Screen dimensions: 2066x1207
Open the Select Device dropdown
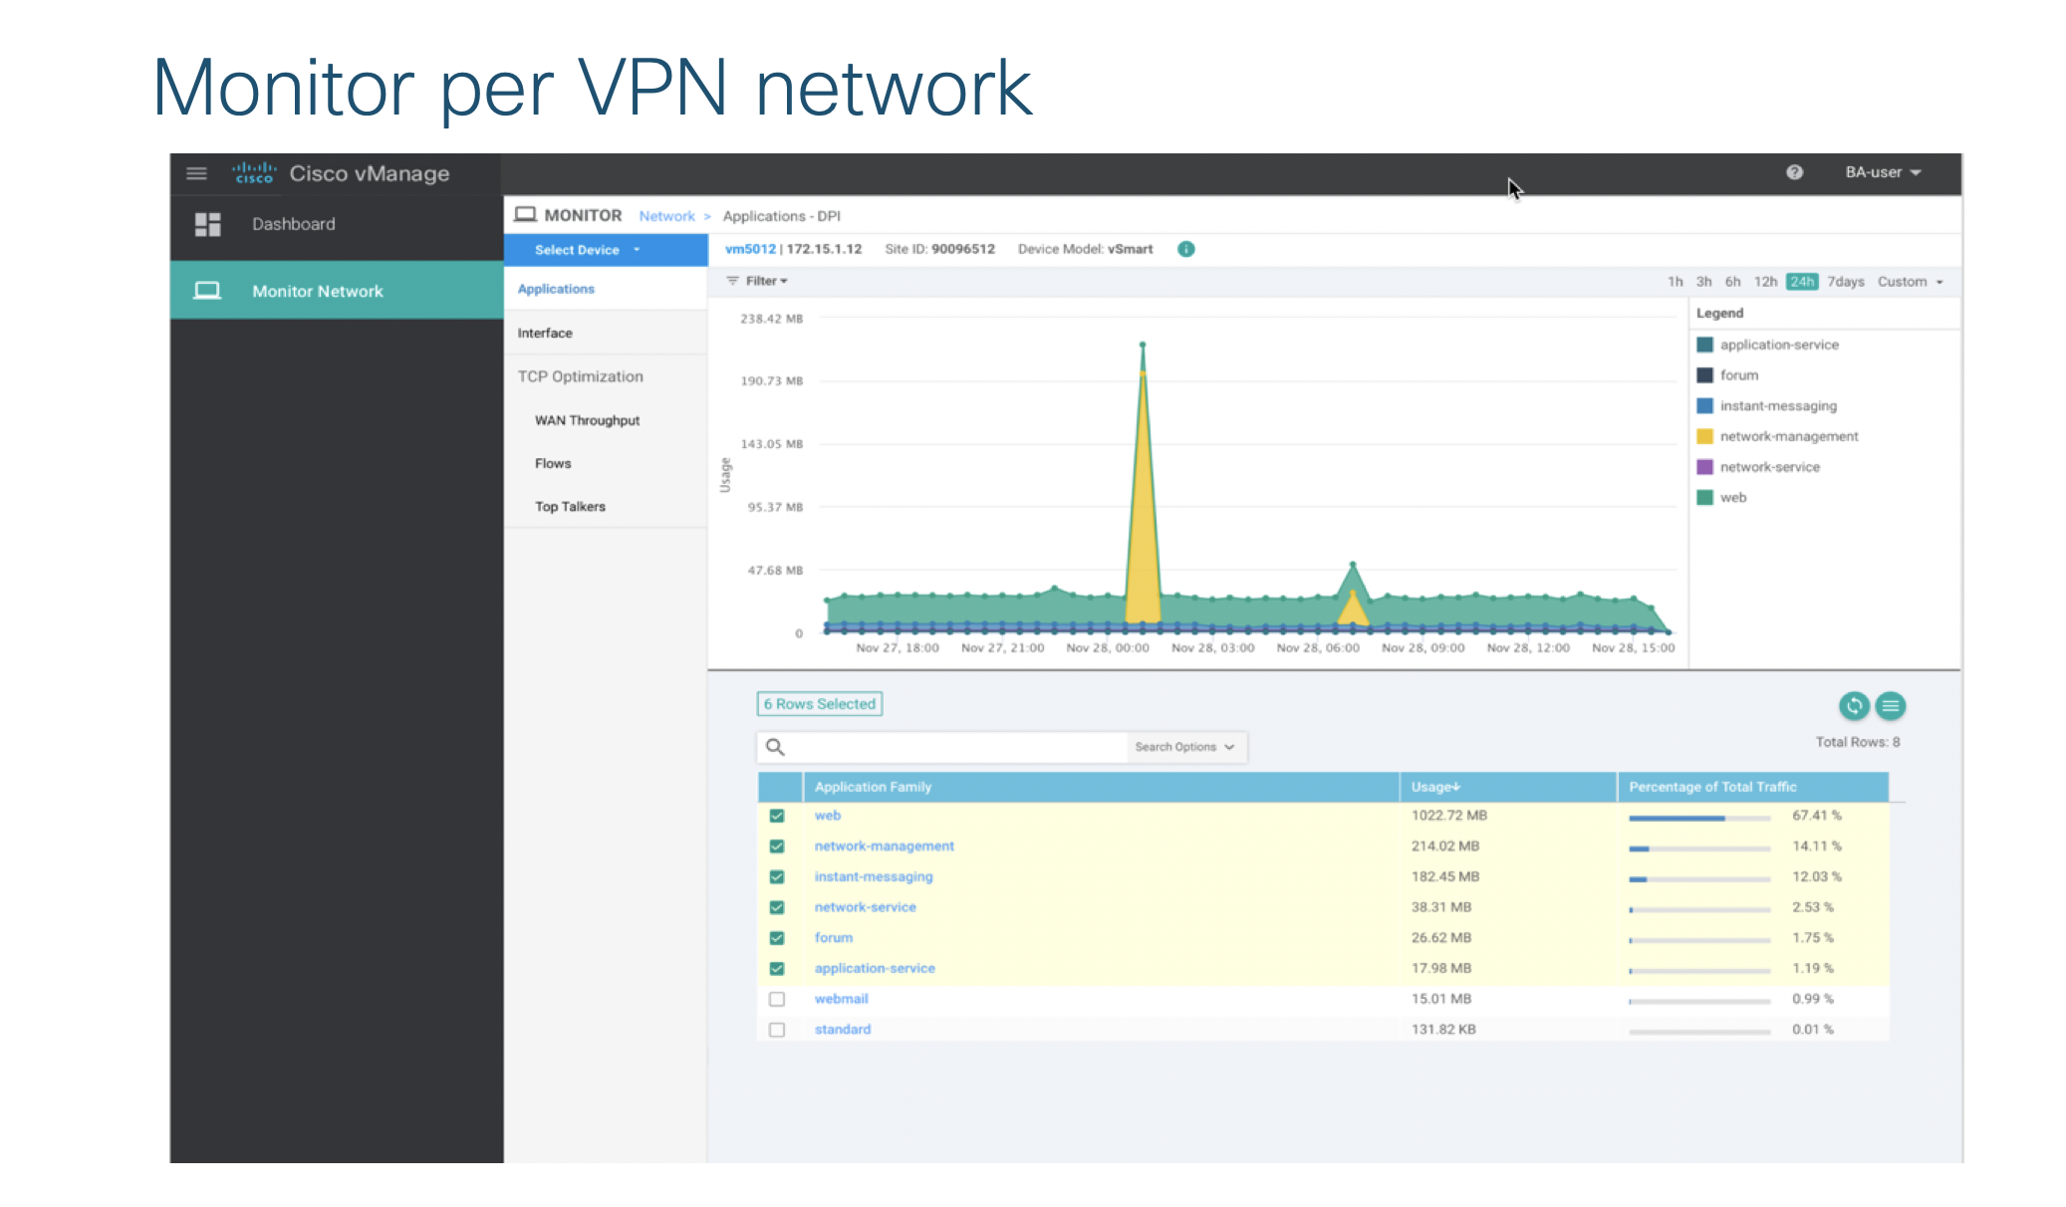(588, 250)
